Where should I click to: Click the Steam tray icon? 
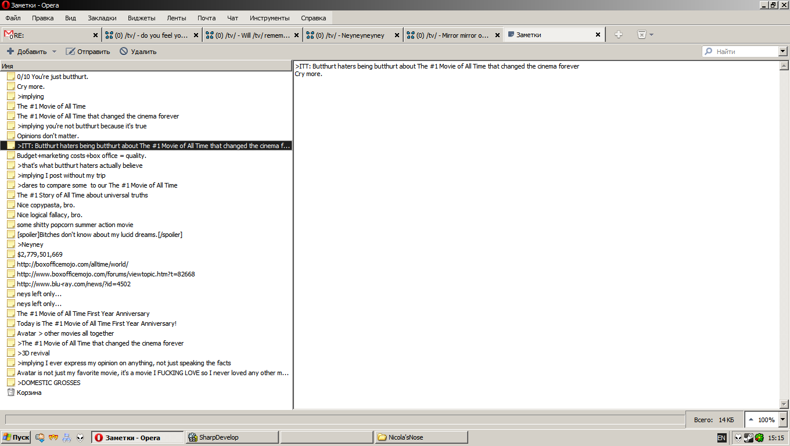point(749,437)
